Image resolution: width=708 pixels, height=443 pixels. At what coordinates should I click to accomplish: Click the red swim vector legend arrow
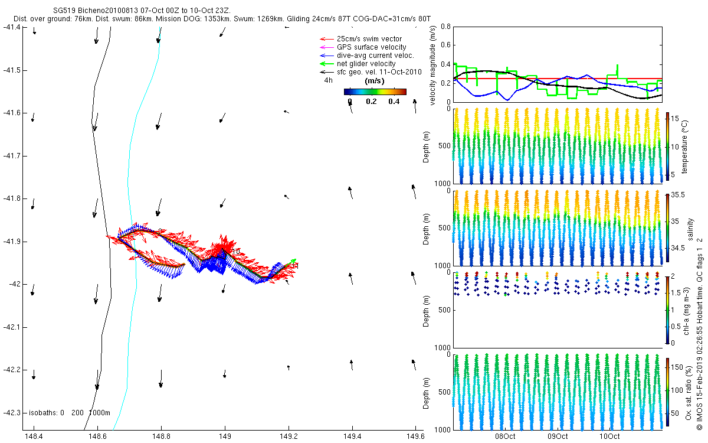tap(326, 39)
